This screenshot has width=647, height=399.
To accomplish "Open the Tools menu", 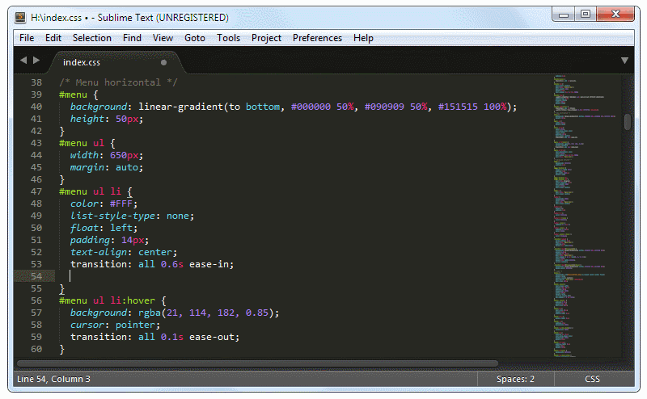I will (229, 38).
